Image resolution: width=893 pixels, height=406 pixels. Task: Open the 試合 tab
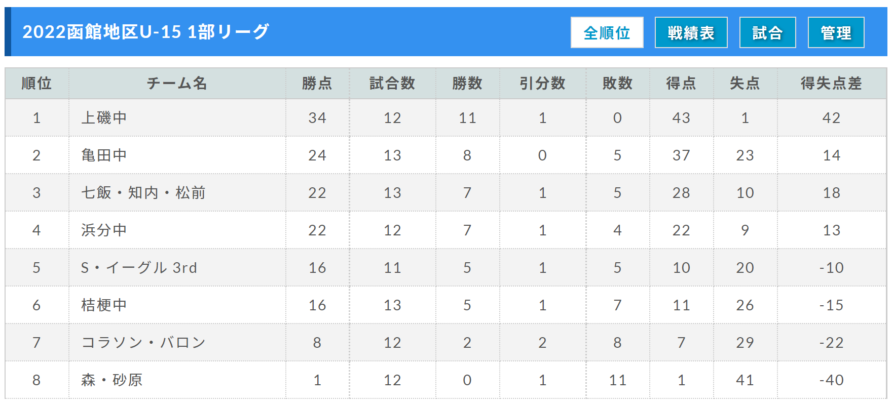point(767,32)
